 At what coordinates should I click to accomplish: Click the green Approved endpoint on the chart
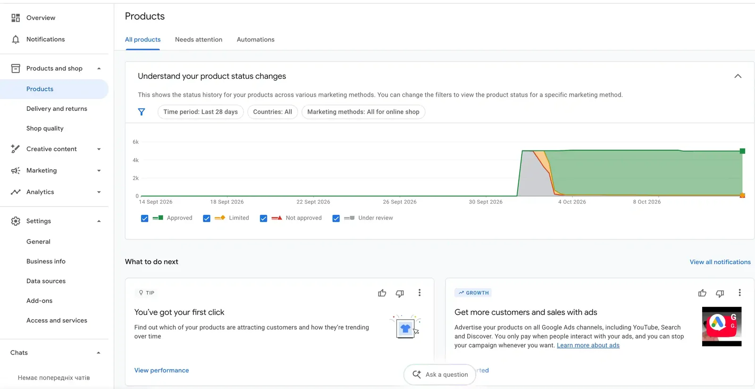(x=742, y=151)
